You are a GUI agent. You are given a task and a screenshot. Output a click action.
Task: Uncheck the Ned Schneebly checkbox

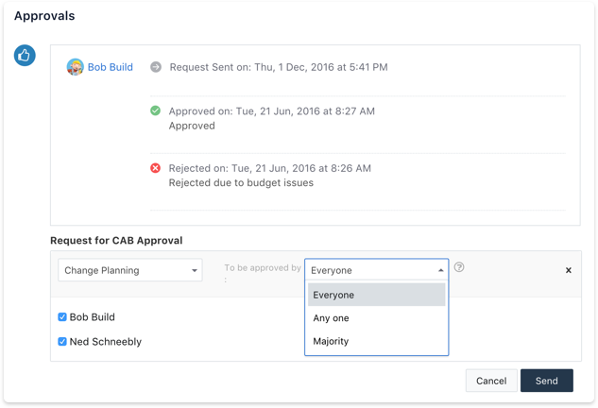pos(63,342)
